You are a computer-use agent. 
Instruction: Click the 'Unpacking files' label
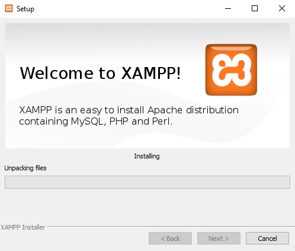(x=25, y=168)
